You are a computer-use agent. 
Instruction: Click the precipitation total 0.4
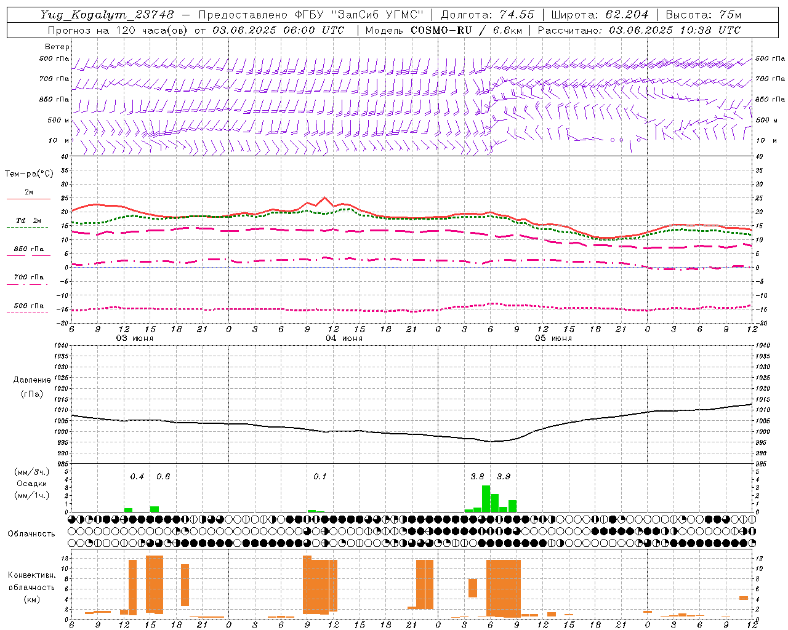tap(137, 476)
